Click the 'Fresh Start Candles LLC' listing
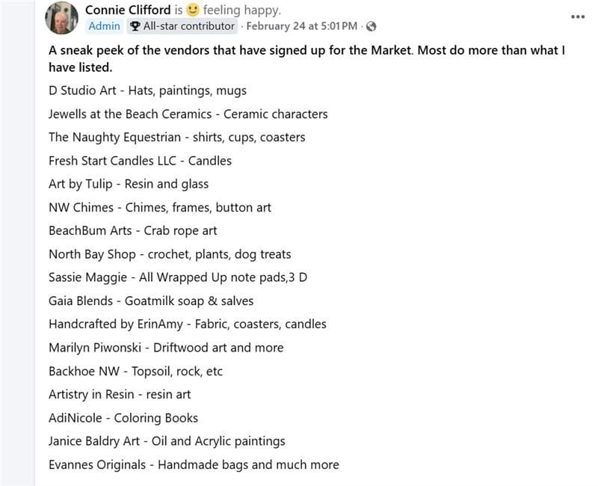Image resolution: width=598 pixels, height=486 pixels. [x=140, y=160]
